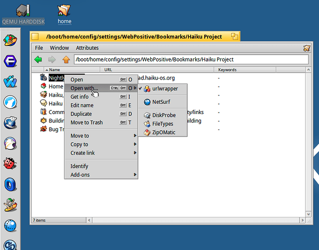319x250 pixels.
Task: Open bookmark with FileTypes
Action: [x=163, y=123]
